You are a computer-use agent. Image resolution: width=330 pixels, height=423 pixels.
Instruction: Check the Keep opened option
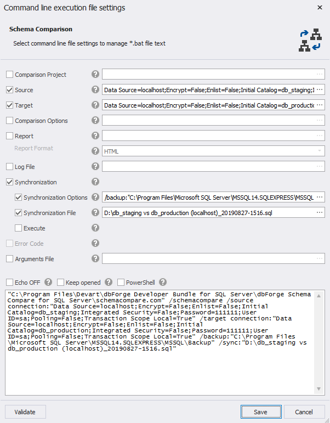click(x=60, y=283)
